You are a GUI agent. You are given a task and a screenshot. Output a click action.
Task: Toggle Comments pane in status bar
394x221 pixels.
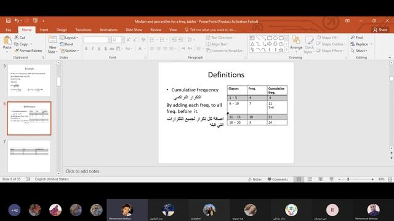point(278,179)
